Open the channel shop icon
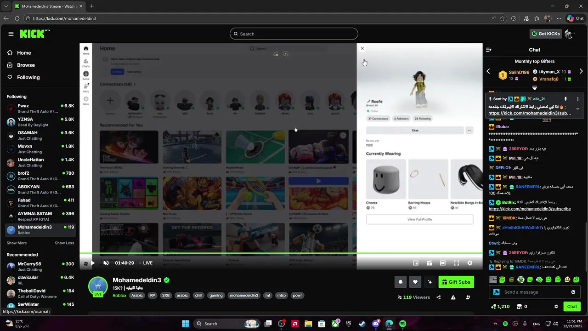The width and height of the screenshot is (588, 331). click(520, 307)
